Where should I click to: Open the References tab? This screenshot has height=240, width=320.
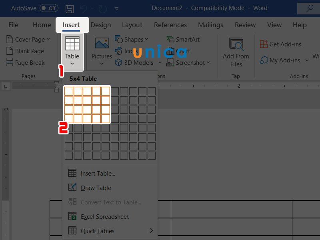170,25
